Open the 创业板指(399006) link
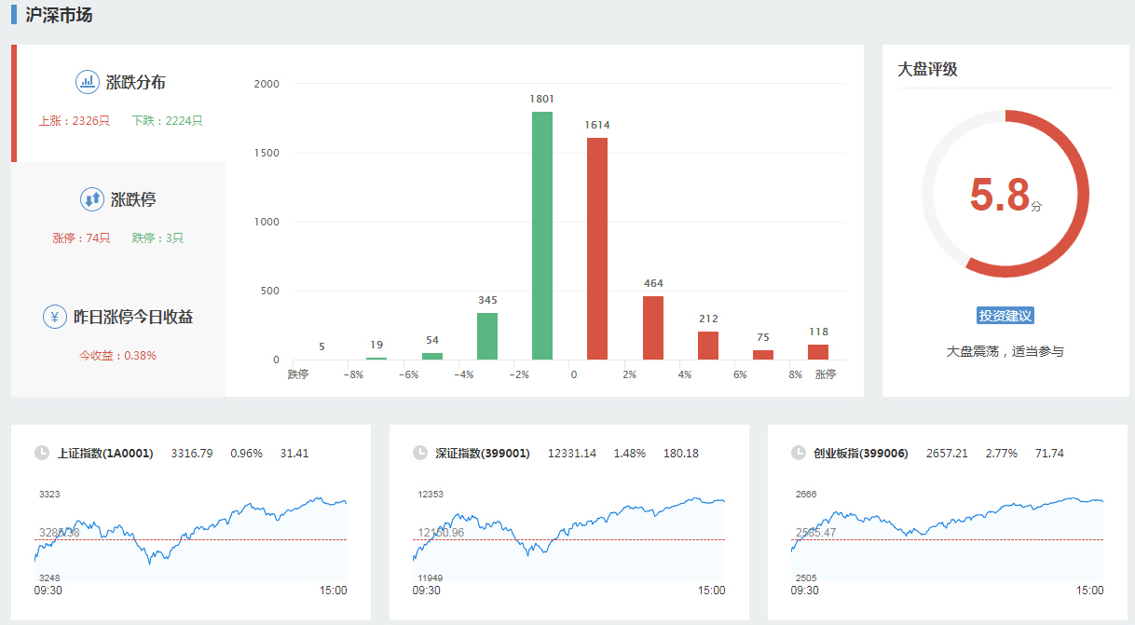Image resolution: width=1135 pixels, height=625 pixels. tap(860, 454)
